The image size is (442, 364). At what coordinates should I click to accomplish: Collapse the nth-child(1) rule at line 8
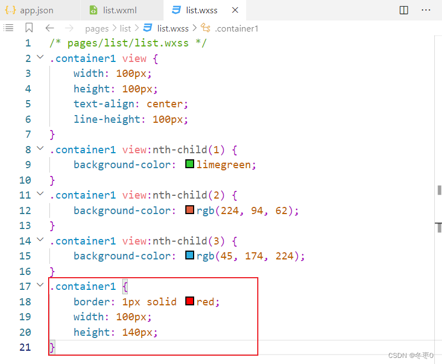coord(40,149)
